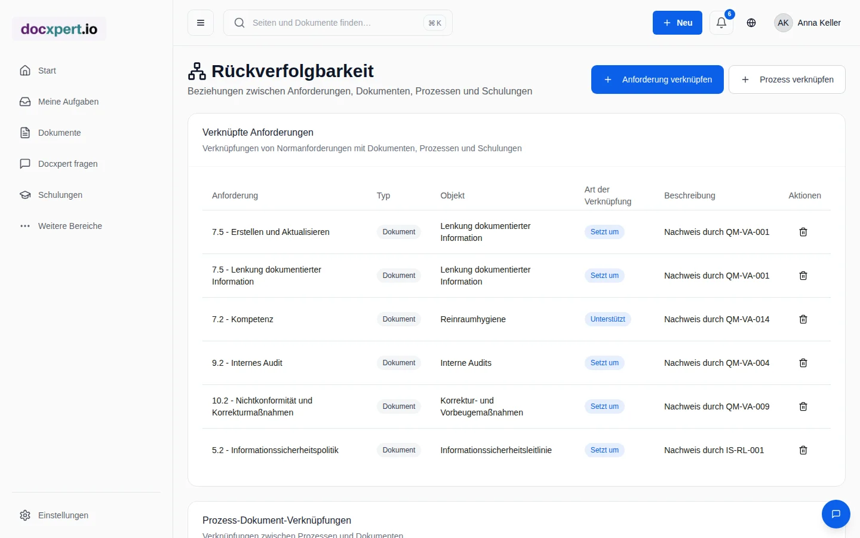Click the Interne Audits object cell
This screenshot has width=860, height=538.
pos(466,363)
